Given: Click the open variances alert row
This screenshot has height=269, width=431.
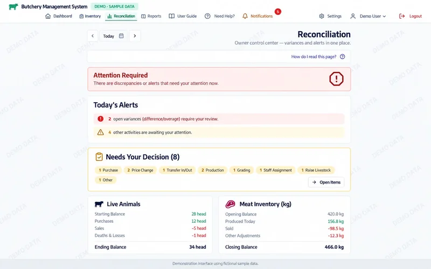Looking at the screenshot, I should tap(219, 119).
